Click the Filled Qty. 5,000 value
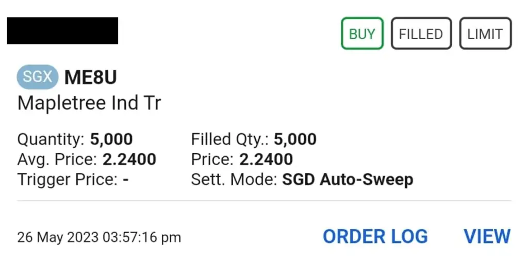 [x=295, y=139]
